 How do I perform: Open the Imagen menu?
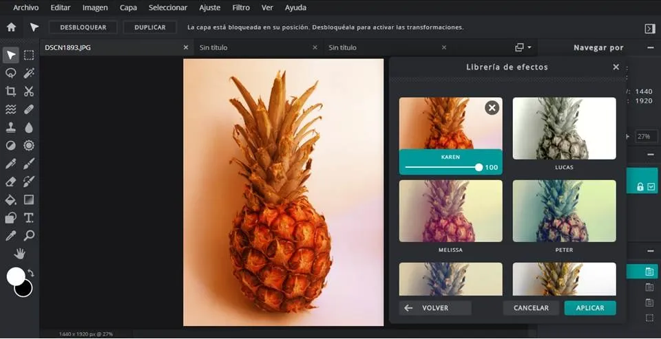point(95,8)
